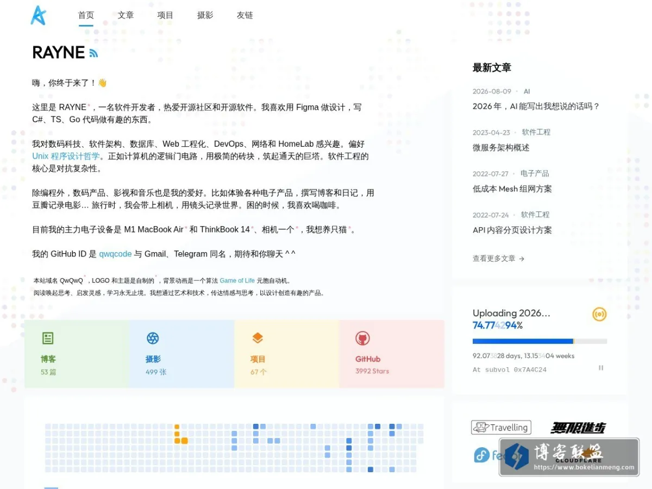Click the 电子产品 category tag

point(535,174)
